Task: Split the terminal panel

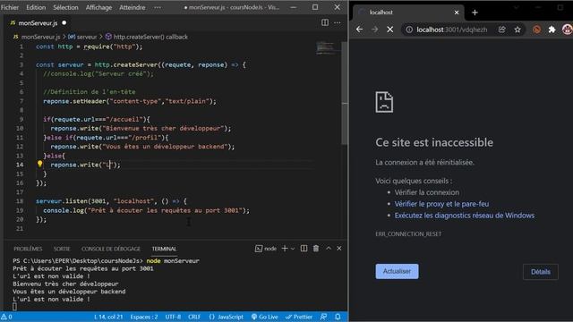Action: 304,249
